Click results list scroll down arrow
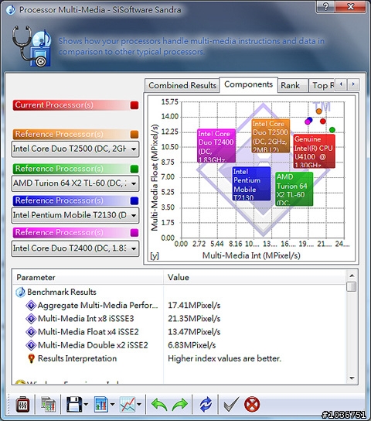This screenshot has width=371, height=421. (x=352, y=378)
